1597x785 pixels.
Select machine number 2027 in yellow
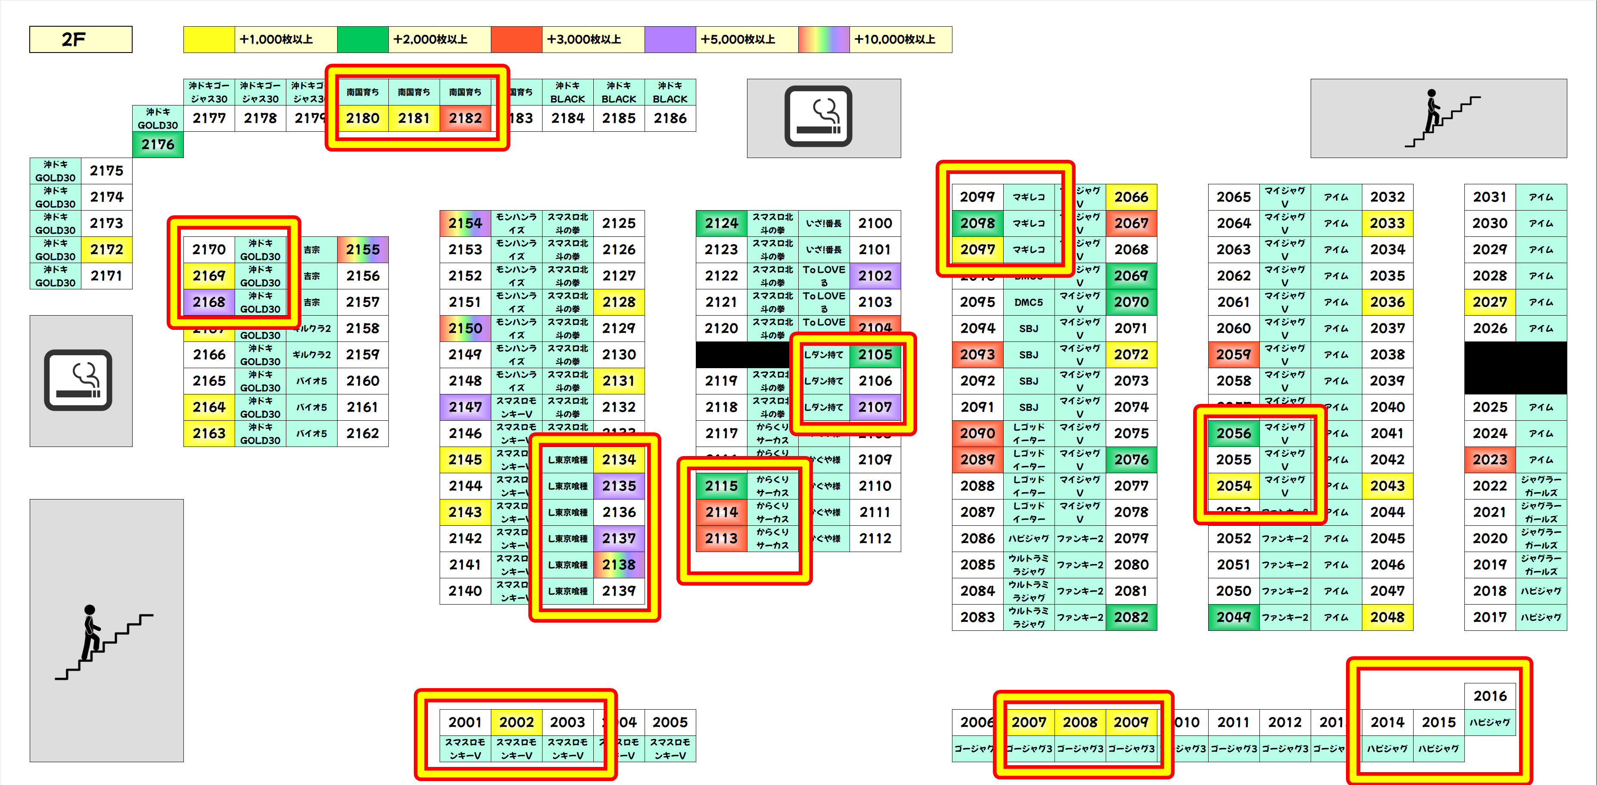[1490, 302]
